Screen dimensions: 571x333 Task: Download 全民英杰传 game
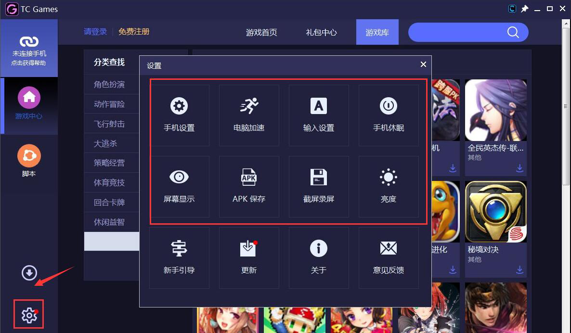click(x=519, y=168)
